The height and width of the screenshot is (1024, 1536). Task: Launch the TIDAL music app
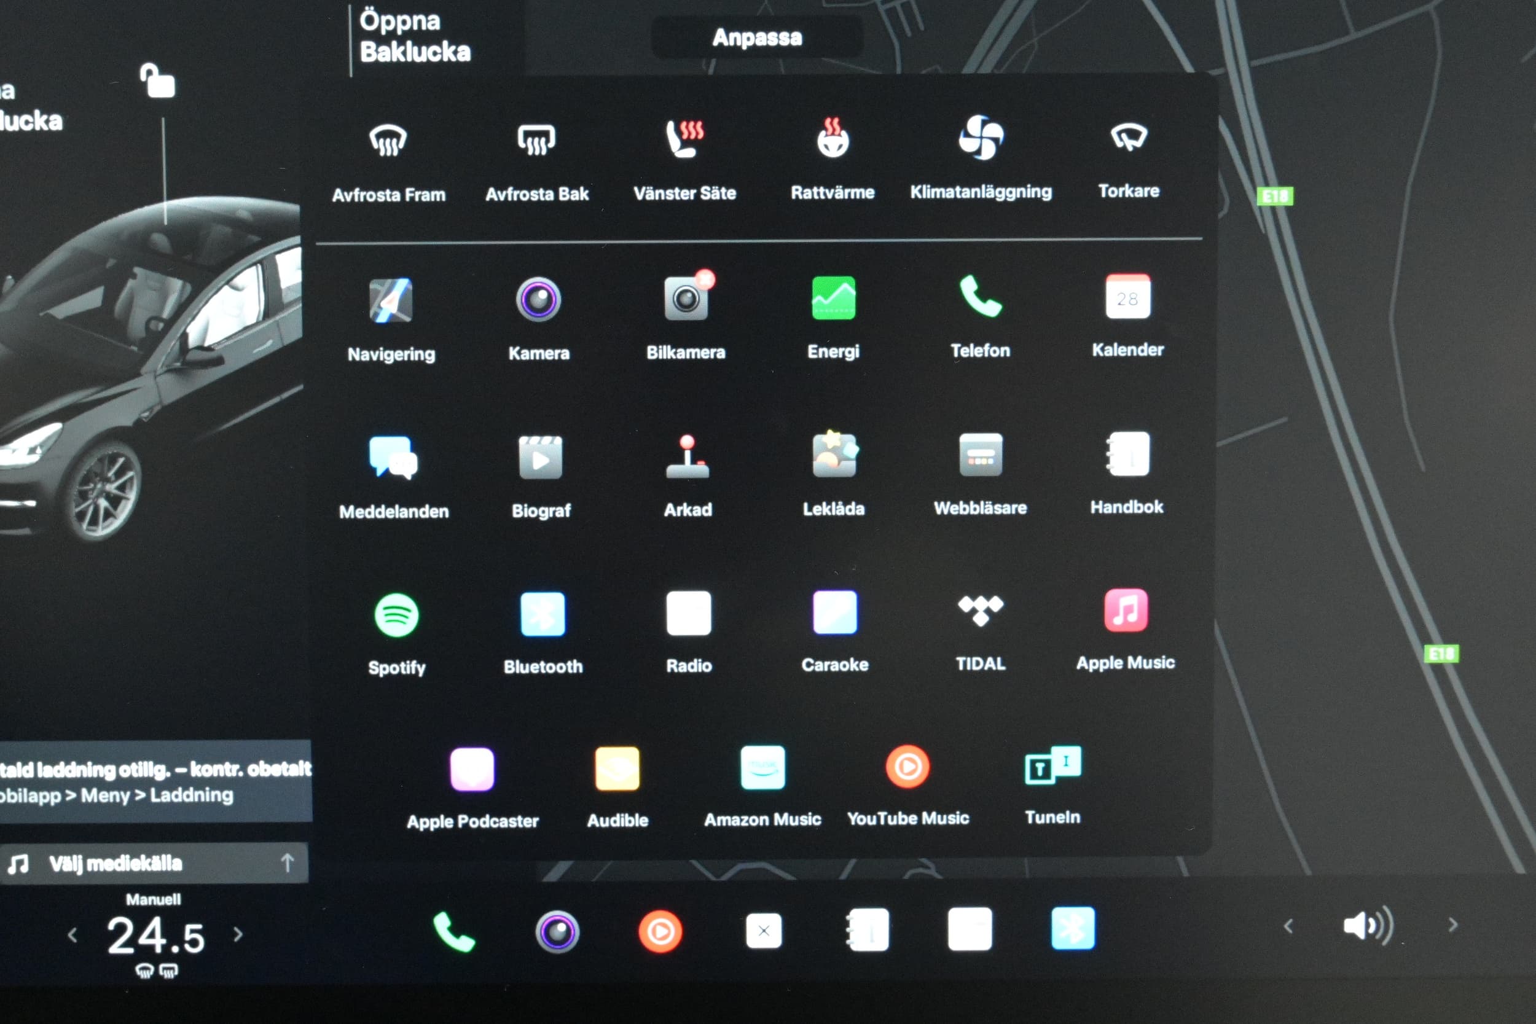(980, 611)
